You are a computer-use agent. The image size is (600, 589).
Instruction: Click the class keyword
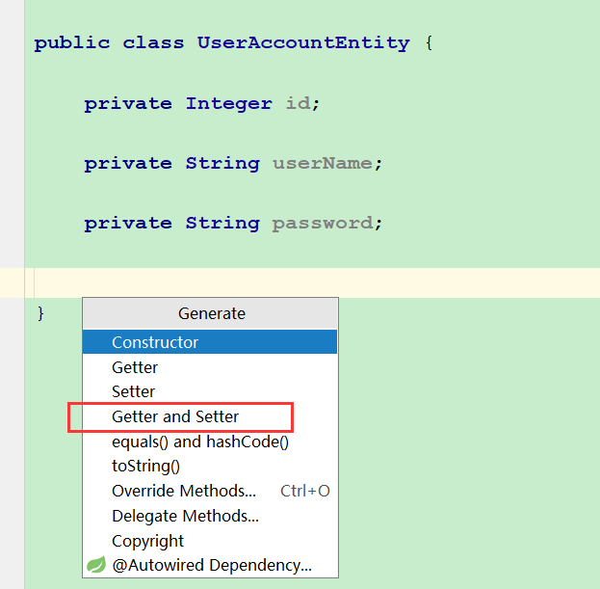click(x=153, y=42)
